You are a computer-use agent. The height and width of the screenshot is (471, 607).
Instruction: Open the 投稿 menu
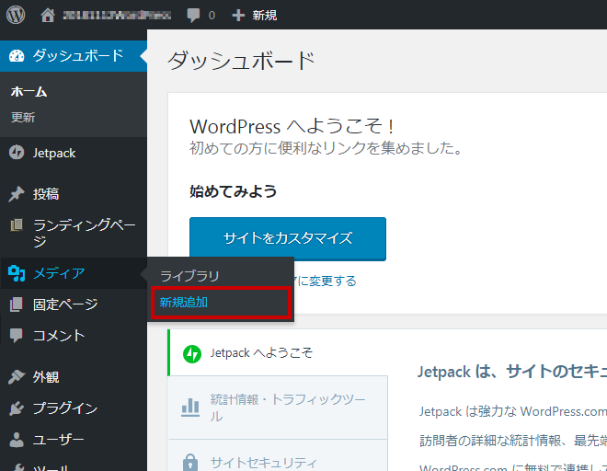[46, 194]
